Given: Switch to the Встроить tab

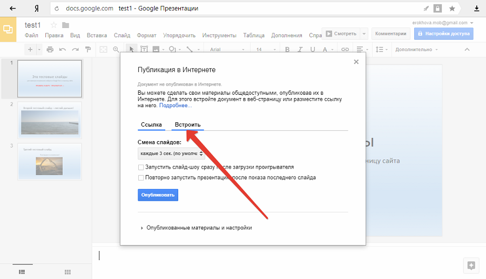Looking at the screenshot, I should [x=187, y=124].
